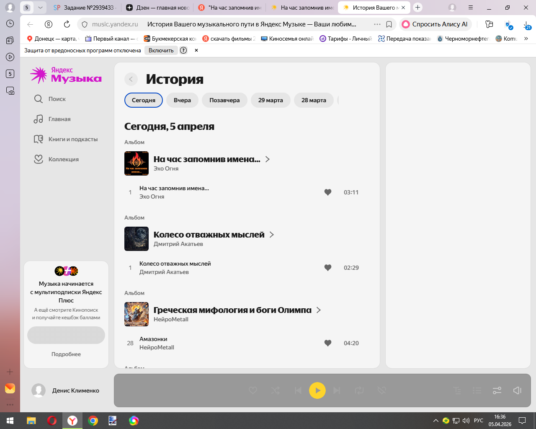Viewport: 536px width, 429px height.
Task: Open album cover Колесо отважных мыслей
Action: point(137,239)
